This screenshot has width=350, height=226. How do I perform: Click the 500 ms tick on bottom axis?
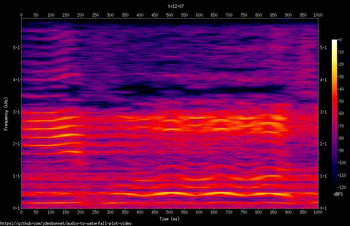(169, 212)
